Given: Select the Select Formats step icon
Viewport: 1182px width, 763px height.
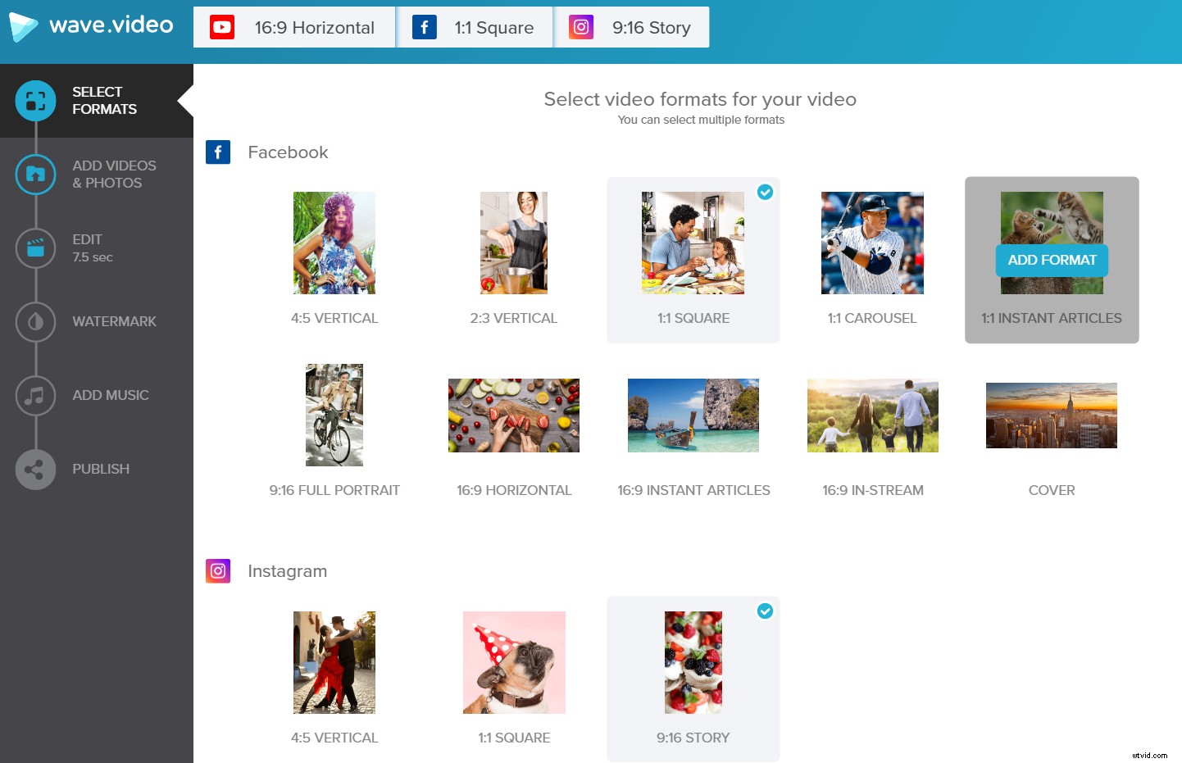Looking at the screenshot, I should coord(34,101).
